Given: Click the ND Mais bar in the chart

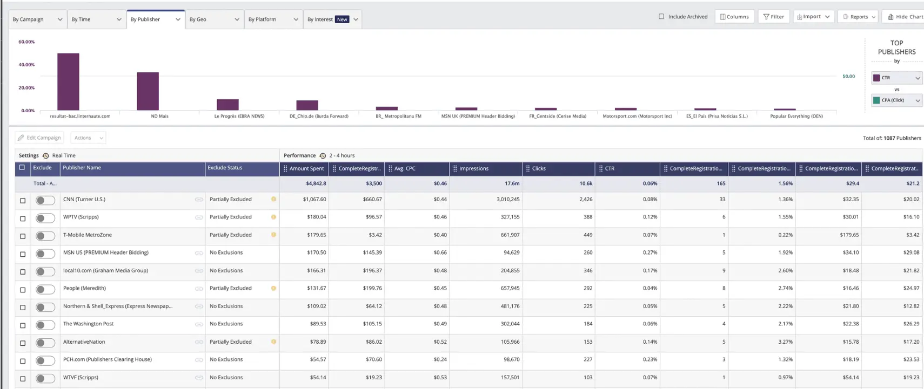Looking at the screenshot, I should [x=148, y=91].
